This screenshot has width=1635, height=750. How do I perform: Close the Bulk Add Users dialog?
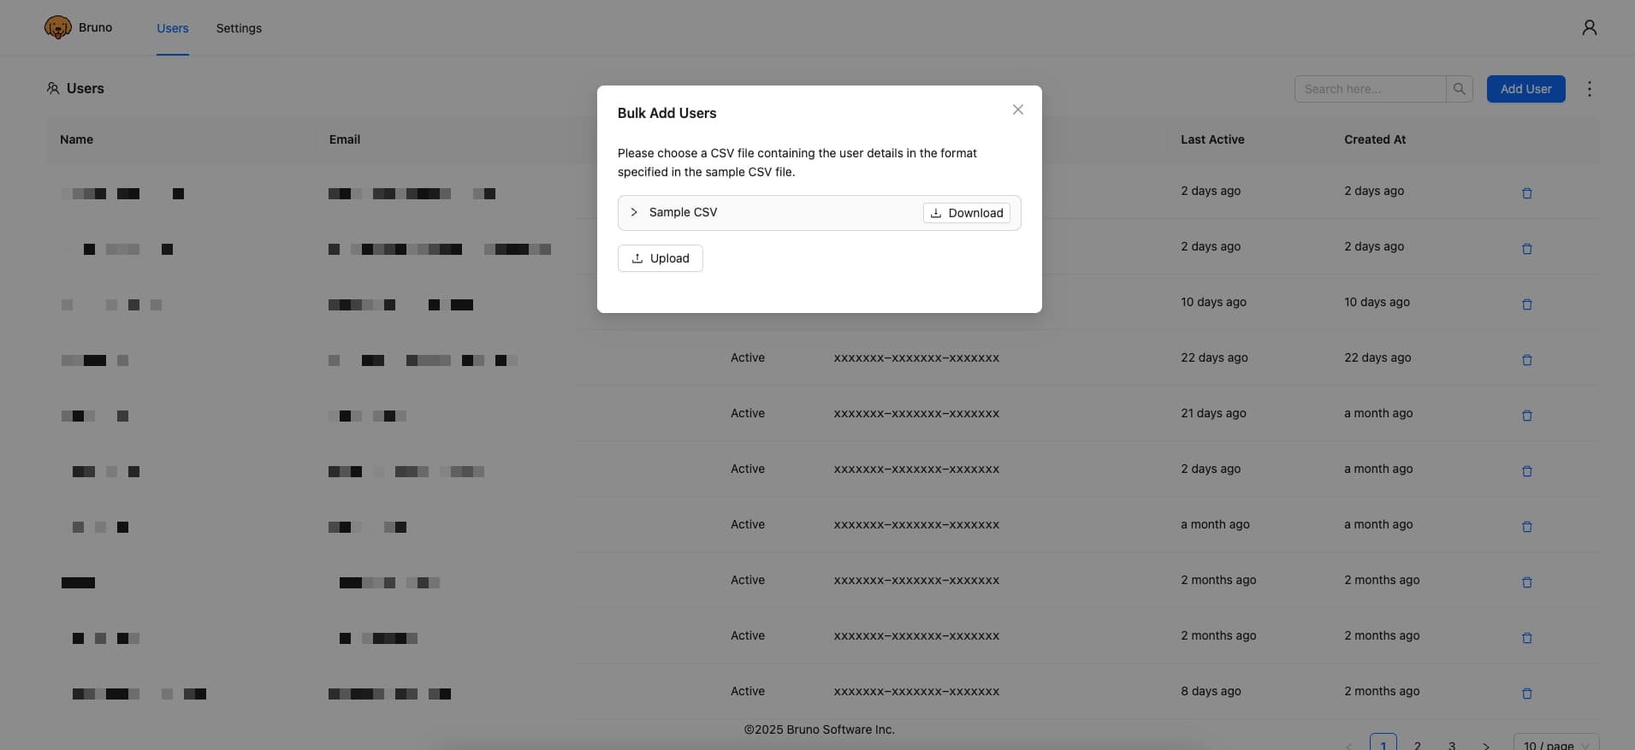point(1017,109)
